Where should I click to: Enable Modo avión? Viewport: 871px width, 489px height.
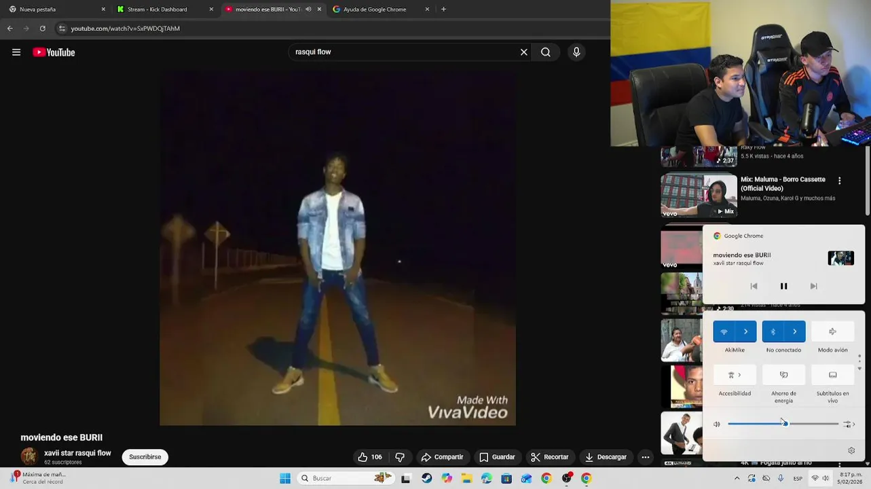point(832,331)
